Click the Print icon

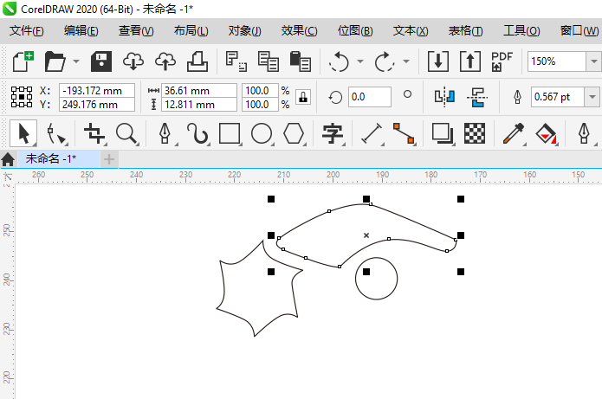[x=197, y=61]
